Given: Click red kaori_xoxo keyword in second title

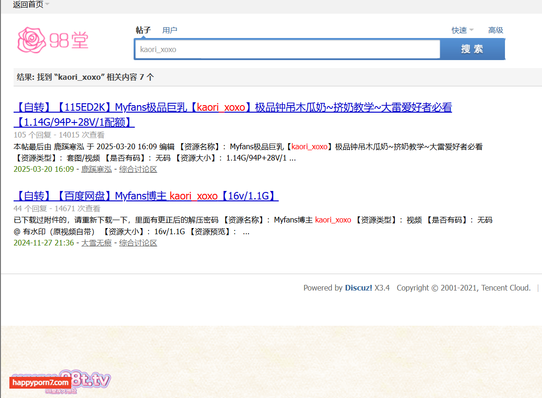Looking at the screenshot, I should pos(194,196).
